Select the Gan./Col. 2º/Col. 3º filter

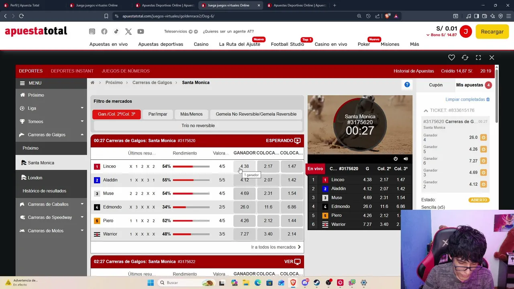(x=116, y=114)
